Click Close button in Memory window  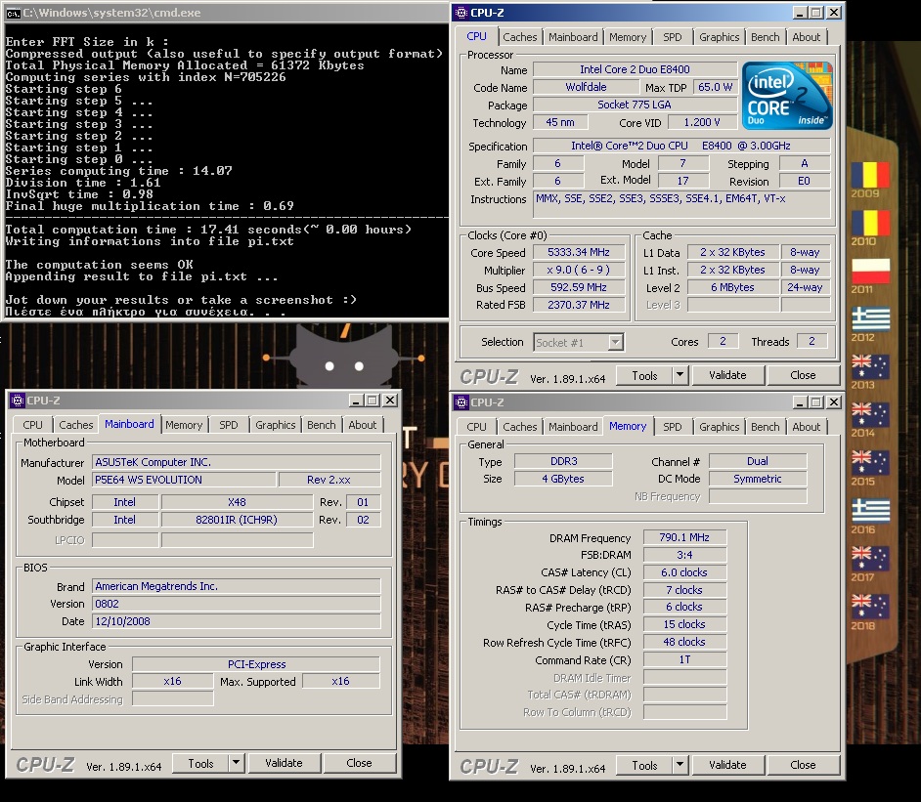point(803,765)
